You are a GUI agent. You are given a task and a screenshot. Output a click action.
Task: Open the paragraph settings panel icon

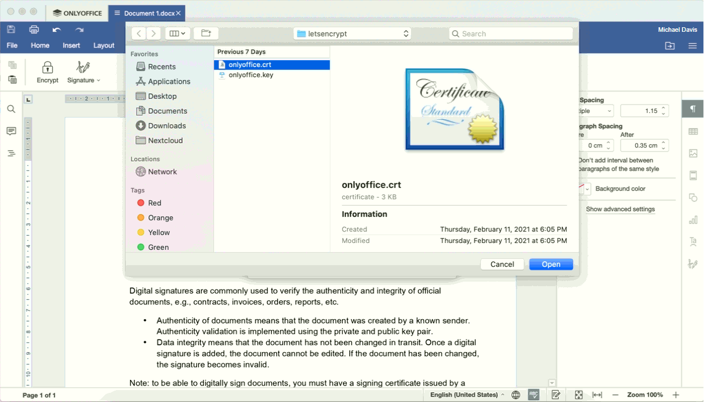click(x=693, y=108)
